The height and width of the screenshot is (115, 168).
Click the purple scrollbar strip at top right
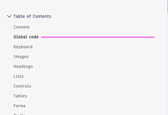pos(167,6)
